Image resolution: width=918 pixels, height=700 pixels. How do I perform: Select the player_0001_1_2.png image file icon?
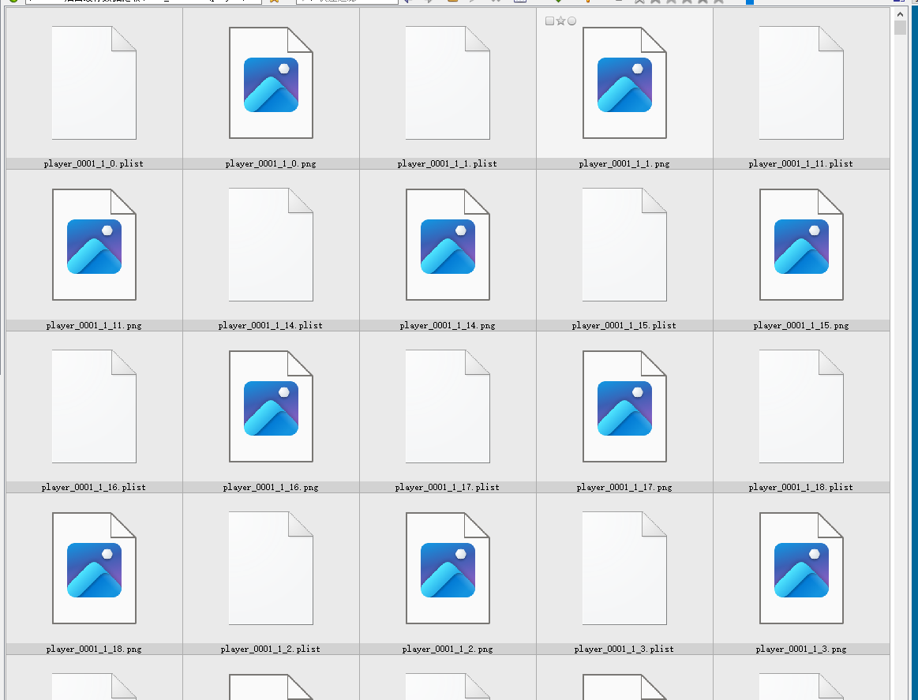448,568
